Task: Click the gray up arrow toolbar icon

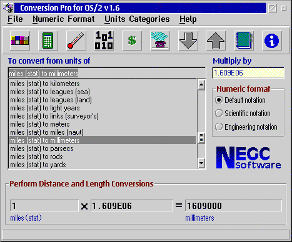Action: tap(216, 41)
